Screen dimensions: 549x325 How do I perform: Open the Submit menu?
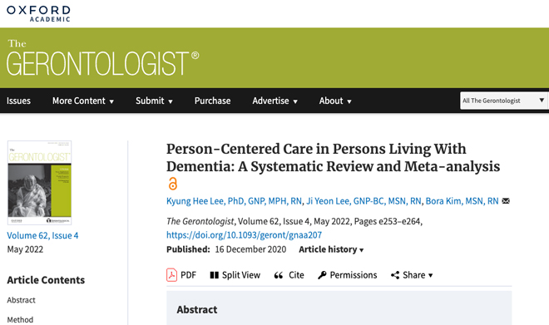(x=154, y=101)
